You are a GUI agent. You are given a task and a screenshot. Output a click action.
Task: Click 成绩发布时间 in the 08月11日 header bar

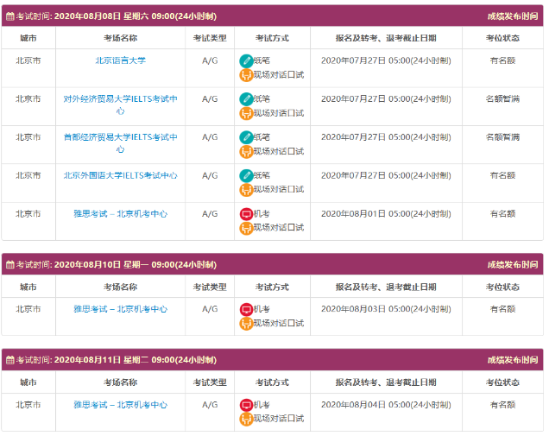click(513, 360)
